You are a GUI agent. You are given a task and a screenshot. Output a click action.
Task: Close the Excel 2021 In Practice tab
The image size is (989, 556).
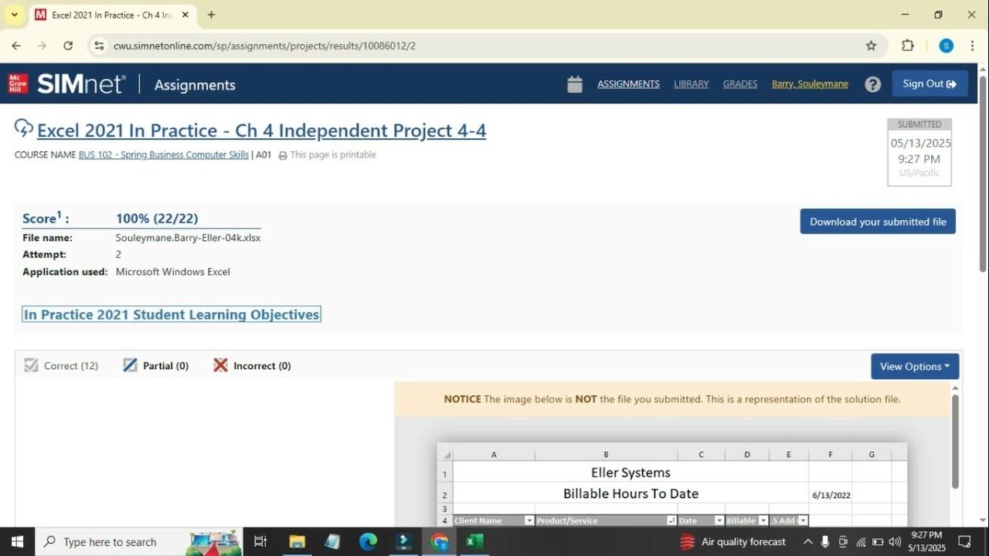pos(185,15)
